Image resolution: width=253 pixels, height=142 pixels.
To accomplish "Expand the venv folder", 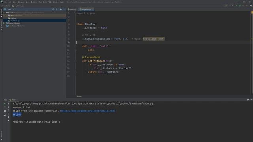I will click(x=6, y=15).
